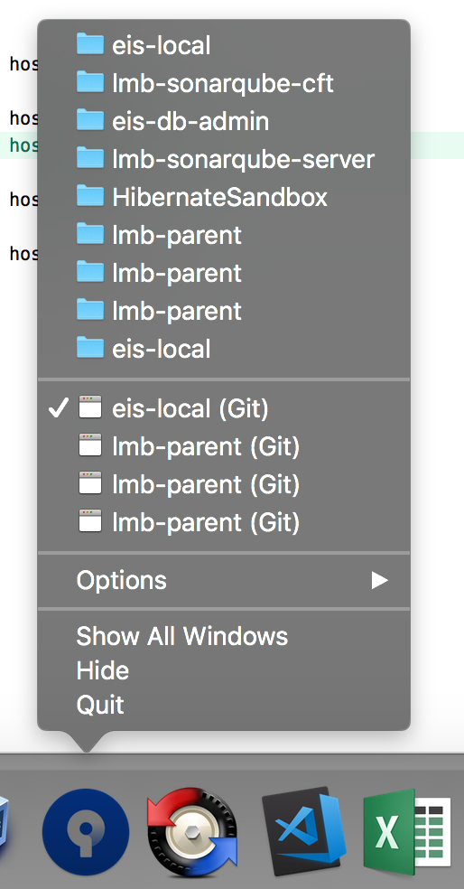Click the sync app icon with red and blue arrows

click(x=192, y=832)
